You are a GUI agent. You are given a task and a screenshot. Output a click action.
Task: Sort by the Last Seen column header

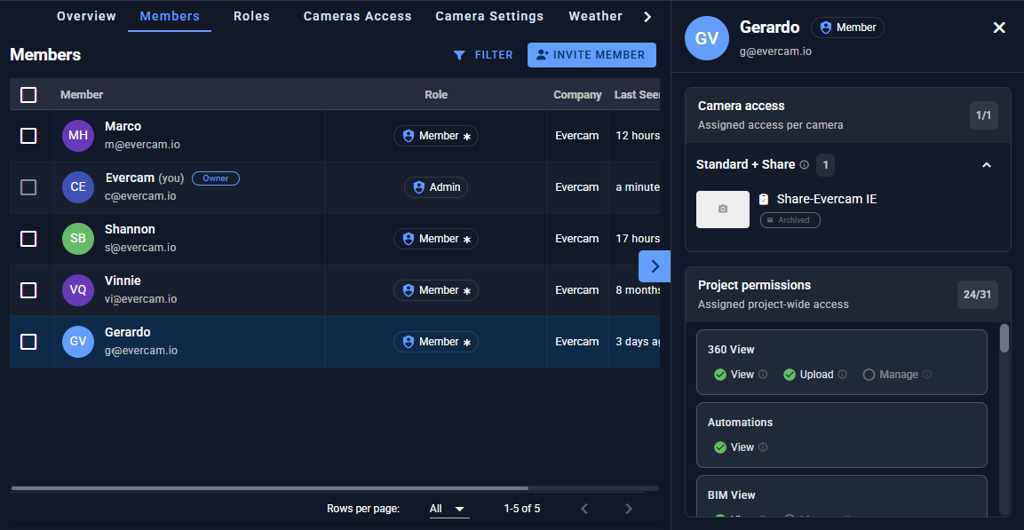637,95
